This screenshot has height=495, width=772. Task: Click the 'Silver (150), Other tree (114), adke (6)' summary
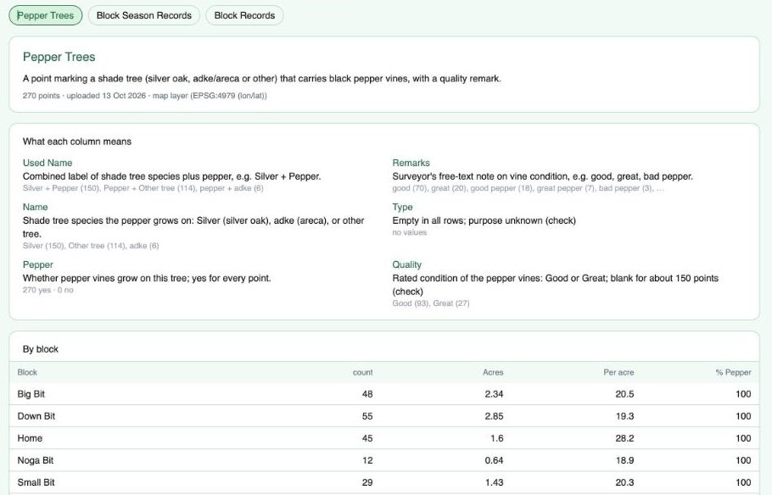click(91, 246)
